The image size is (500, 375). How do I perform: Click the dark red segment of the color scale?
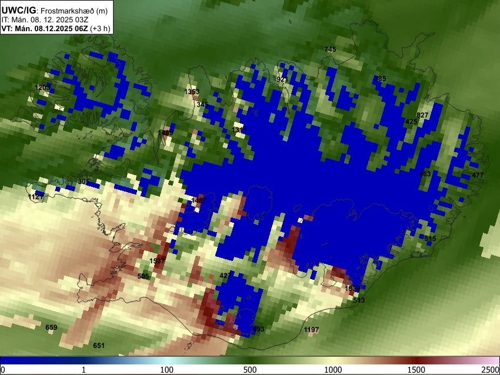tap(416, 361)
